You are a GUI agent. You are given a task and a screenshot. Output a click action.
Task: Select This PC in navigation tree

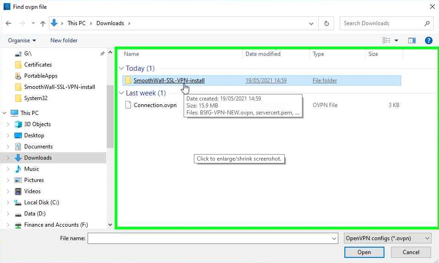(29, 113)
